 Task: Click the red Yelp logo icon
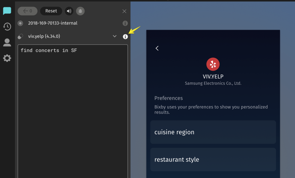coord(213,64)
